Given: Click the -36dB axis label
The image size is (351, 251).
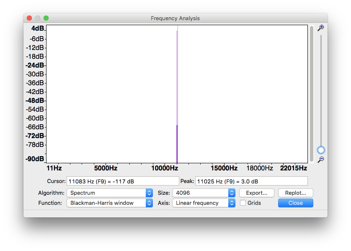Looking at the screenshot, I should coord(35,83).
